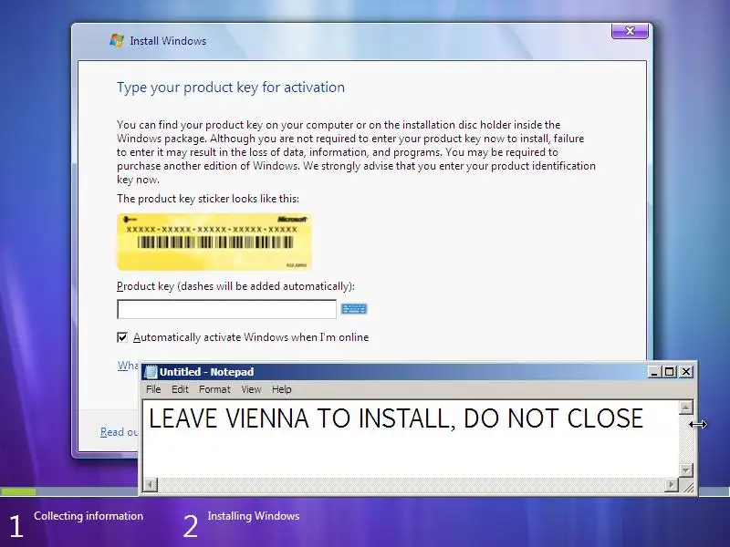Click Notepad vertical scrollbar up arrow
Image resolution: width=730 pixels, height=547 pixels.
[x=686, y=408]
